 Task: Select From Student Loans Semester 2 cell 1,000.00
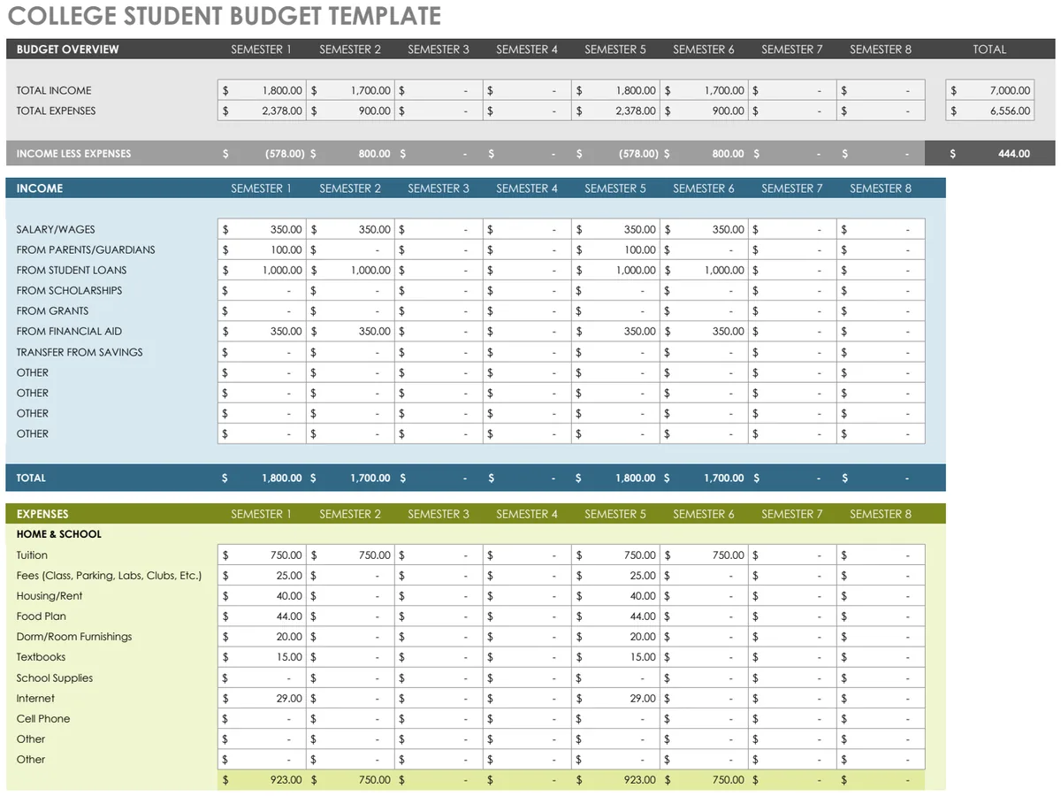(350, 270)
